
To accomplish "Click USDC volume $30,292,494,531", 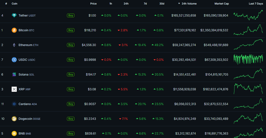I will point(184,60).
